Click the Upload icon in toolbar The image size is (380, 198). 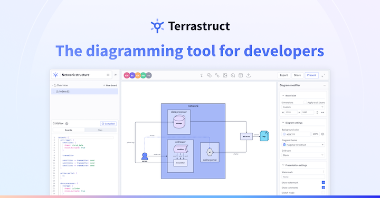[x=249, y=75]
